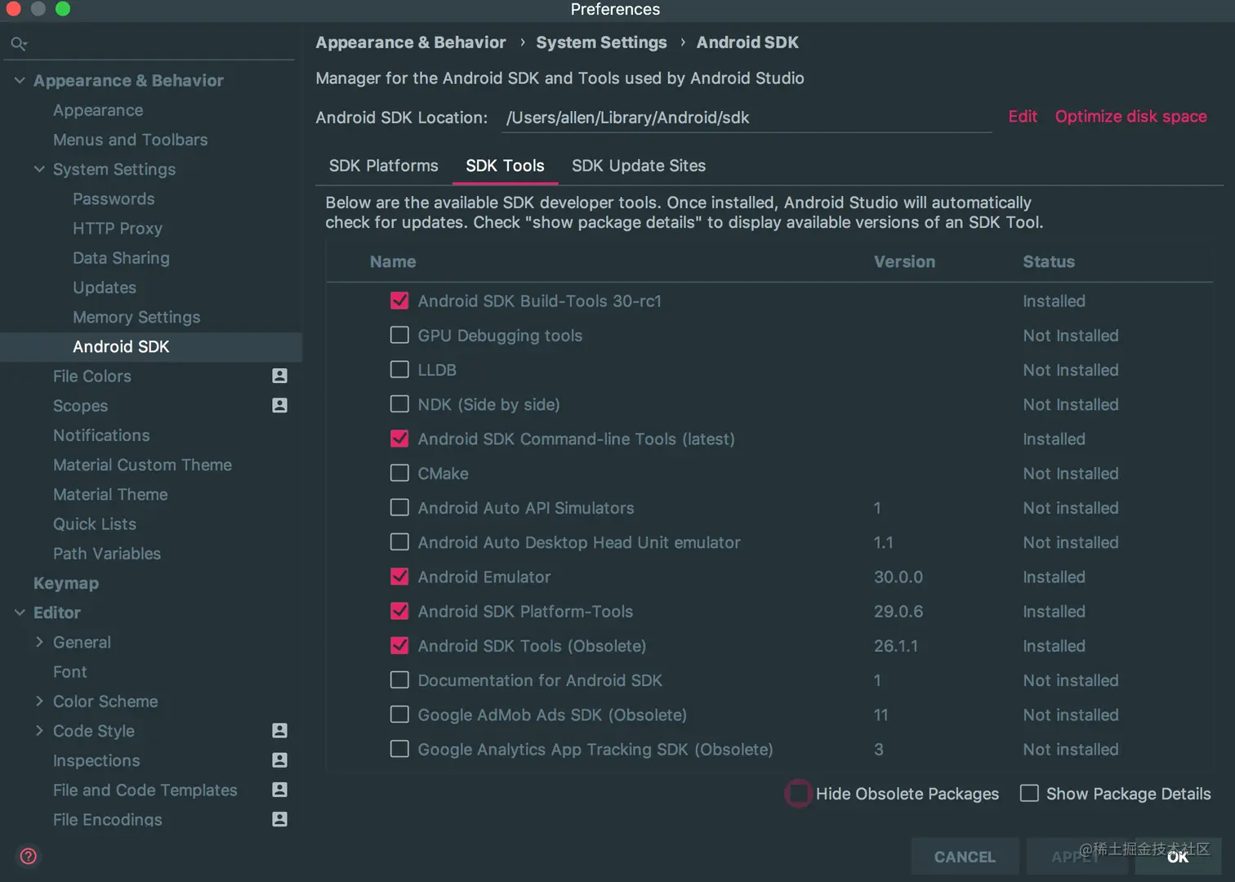Toggle Hide Obsolete Packages checkbox
The image size is (1235, 882).
click(798, 793)
